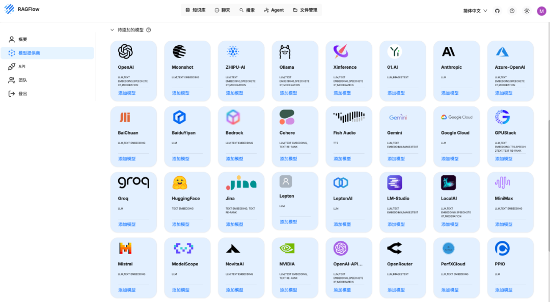Toggle the light/dark theme sun icon

pos(527,11)
